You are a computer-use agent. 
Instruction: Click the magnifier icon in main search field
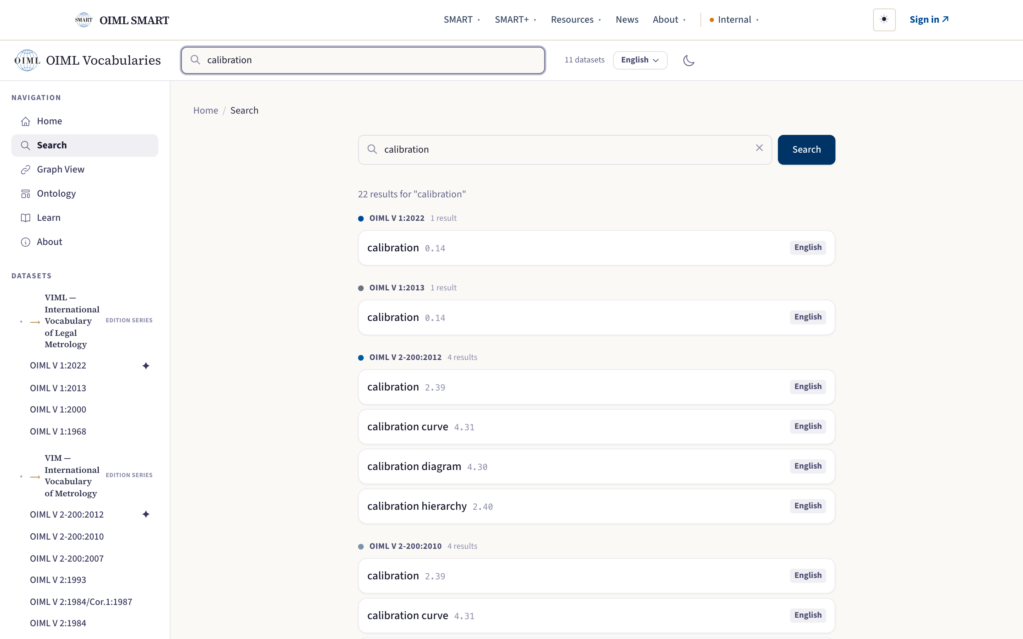point(372,149)
